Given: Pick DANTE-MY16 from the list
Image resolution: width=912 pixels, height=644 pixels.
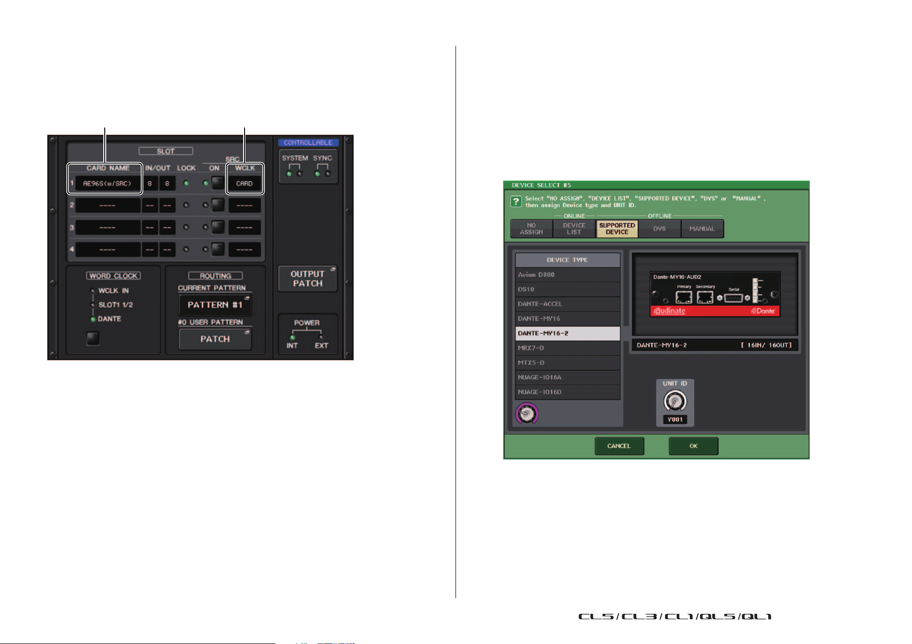Looking at the screenshot, I should click(x=568, y=319).
